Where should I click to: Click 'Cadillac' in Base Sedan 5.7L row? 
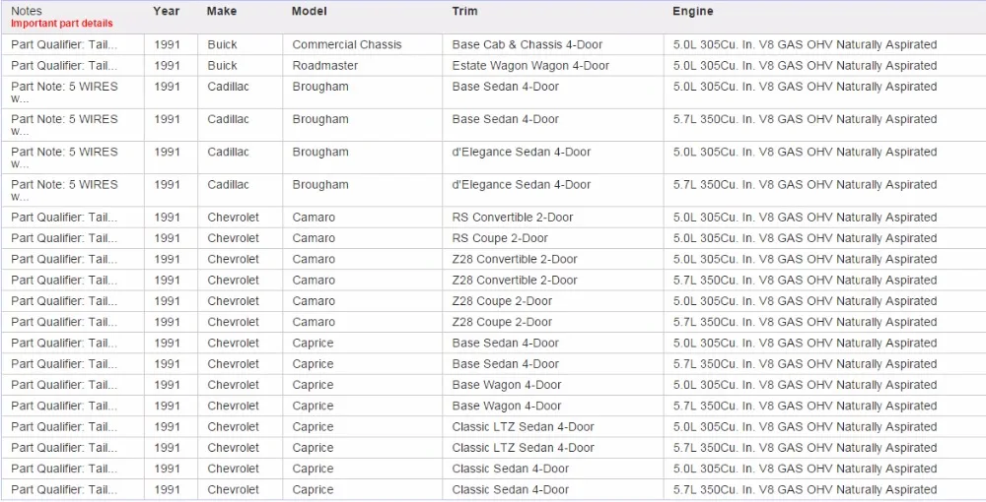(228, 119)
